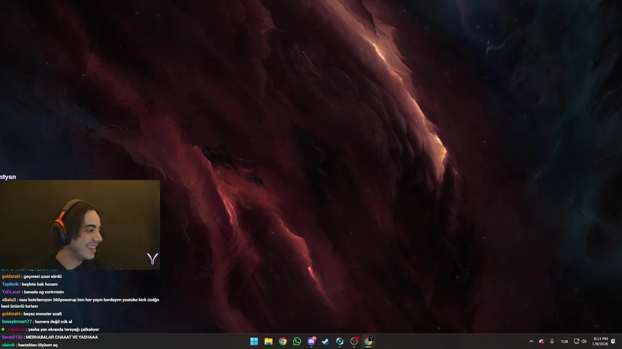Image resolution: width=622 pixels, height=349 pixels.
Task: Click the xBatu3 chat username
Action: click(x=9, y=300)
